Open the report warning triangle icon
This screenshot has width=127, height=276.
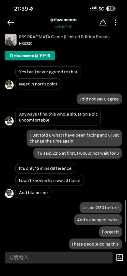(103, 22)
